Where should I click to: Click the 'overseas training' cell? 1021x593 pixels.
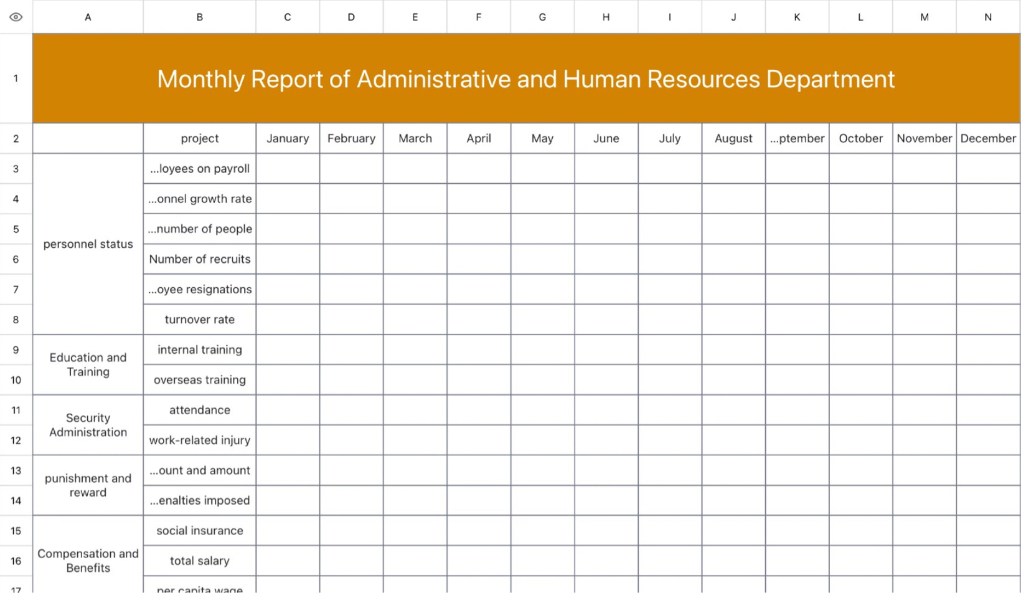tap(200, 380)
